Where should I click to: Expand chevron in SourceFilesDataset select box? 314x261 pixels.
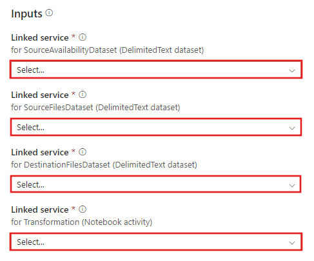coord(292,128)
